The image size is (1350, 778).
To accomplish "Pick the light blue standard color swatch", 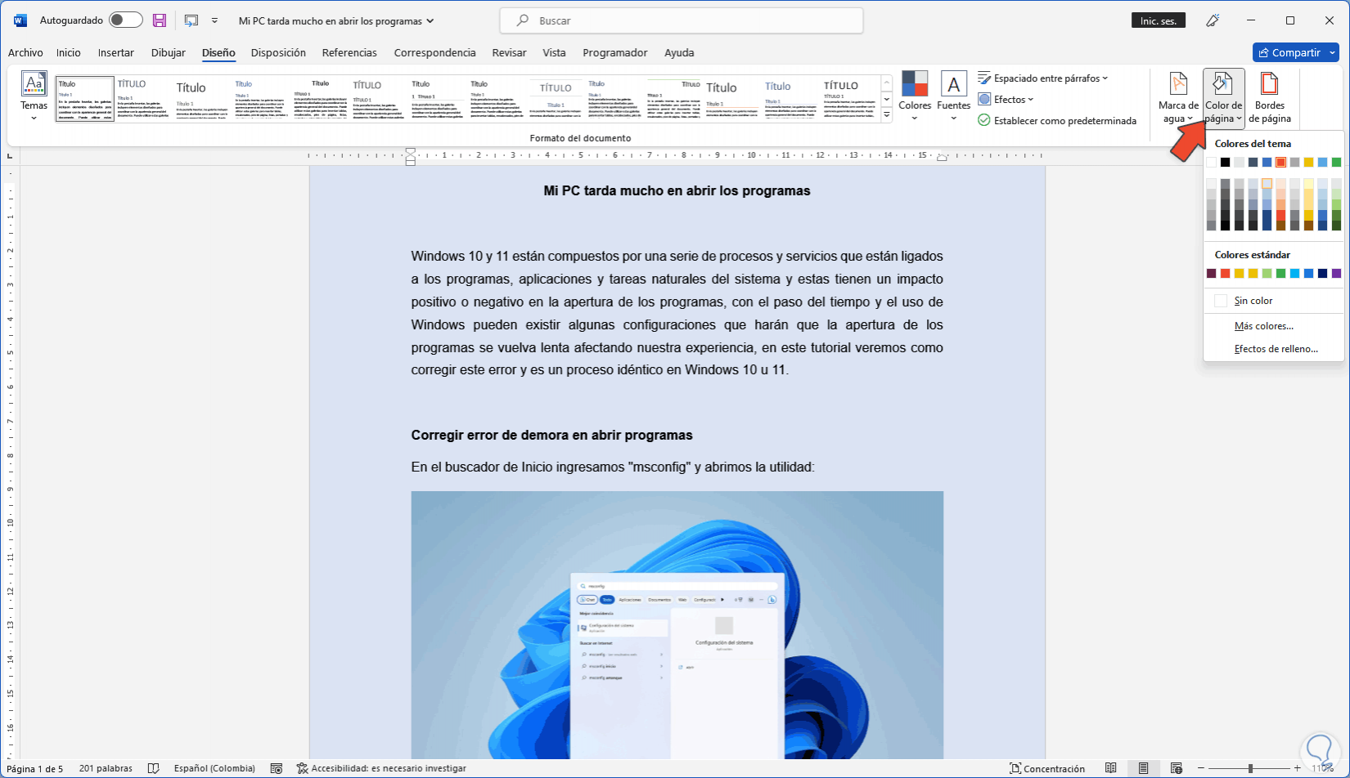I will pyautogui.click(x=1294, y=273).
